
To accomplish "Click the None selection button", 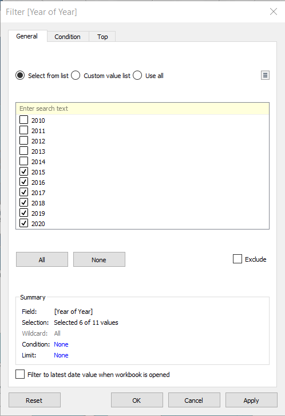I will point(99,259).
